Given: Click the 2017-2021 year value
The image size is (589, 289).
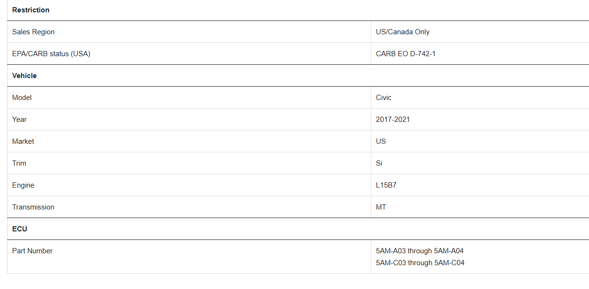Looking at the screenshot, I should (393, 120).
